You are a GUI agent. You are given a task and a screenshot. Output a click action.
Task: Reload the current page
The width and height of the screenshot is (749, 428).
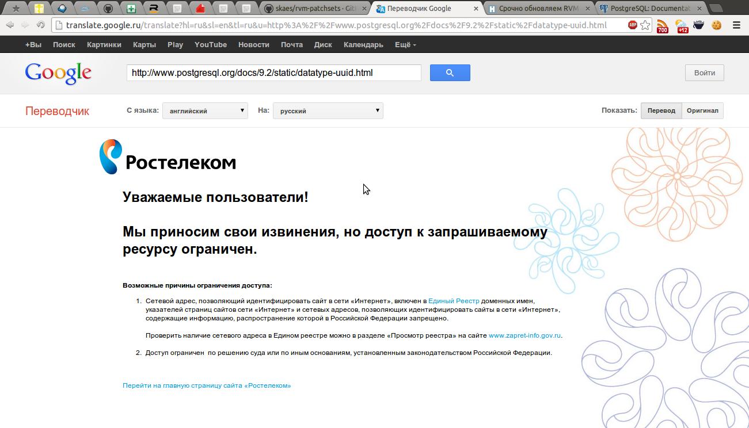40,25
